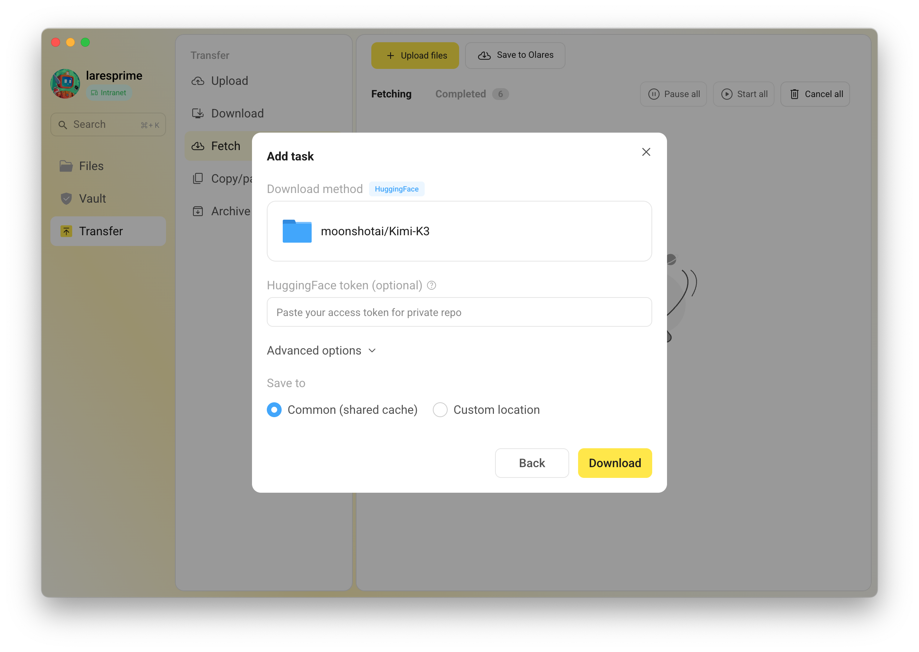Click the Back button
Viewport: 919px width, 652px height.
[x=531, y=462]
